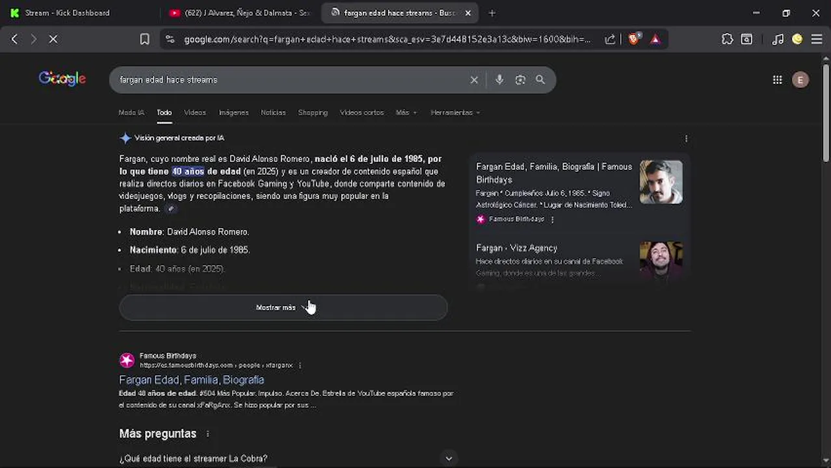Expand '¿Qué edad tiene el streamer La Cobra?' question
831x468 pixels.
pos(448,458)
